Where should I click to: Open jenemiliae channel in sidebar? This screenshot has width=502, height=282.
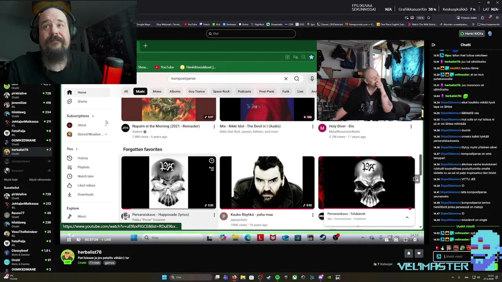(x=27, y=105)
